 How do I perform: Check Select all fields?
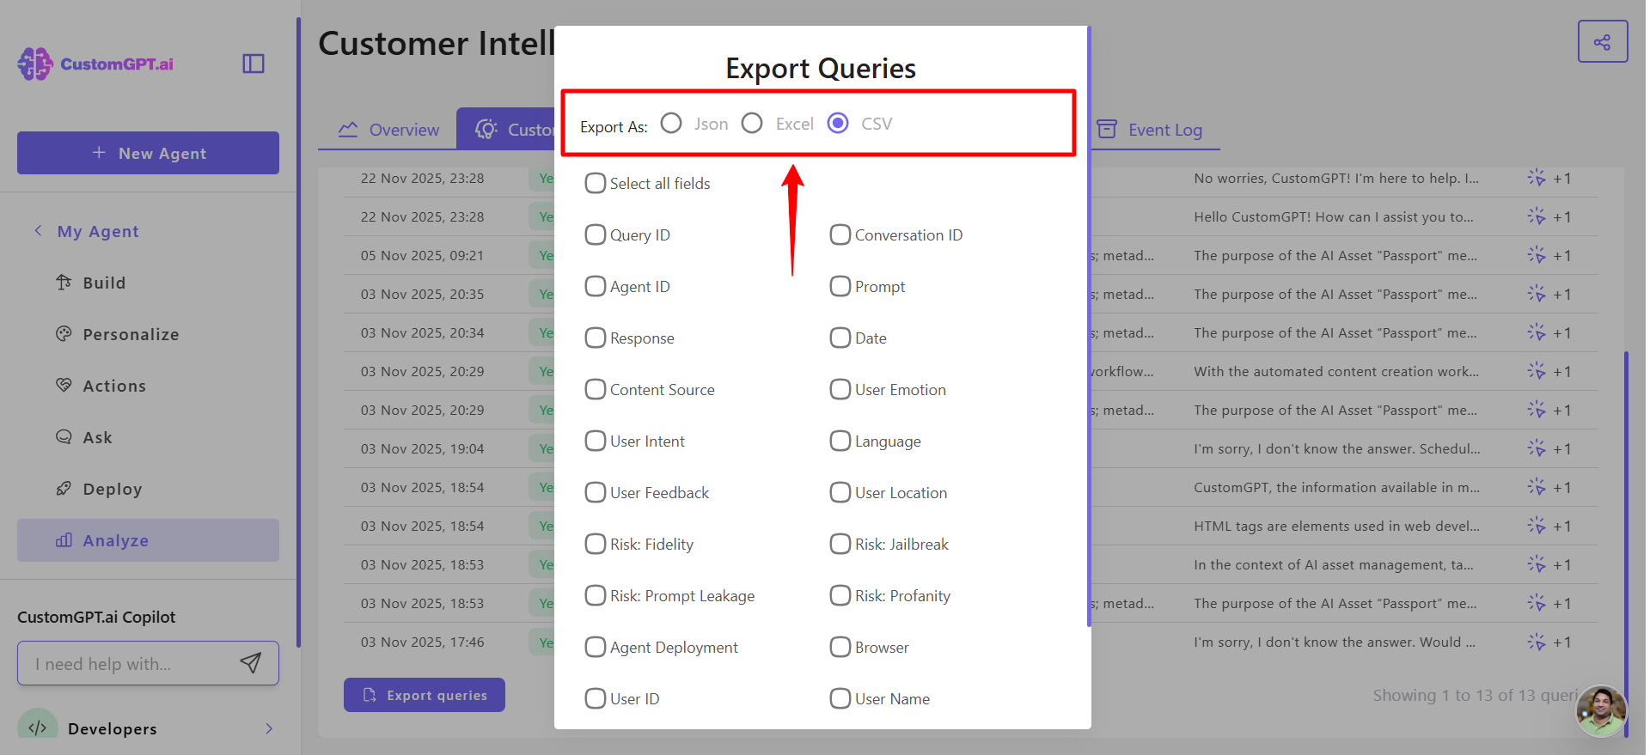click(x=596, y=183)
